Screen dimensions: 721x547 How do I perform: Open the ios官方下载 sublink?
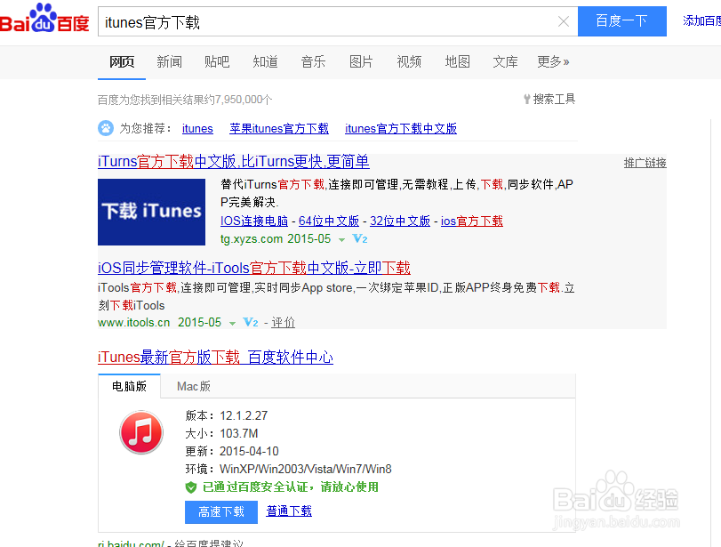coord(472,221)
